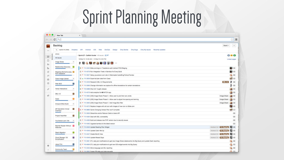
Task: Open Amazon/Other Build epic dropdown
Action: point(73,104)
